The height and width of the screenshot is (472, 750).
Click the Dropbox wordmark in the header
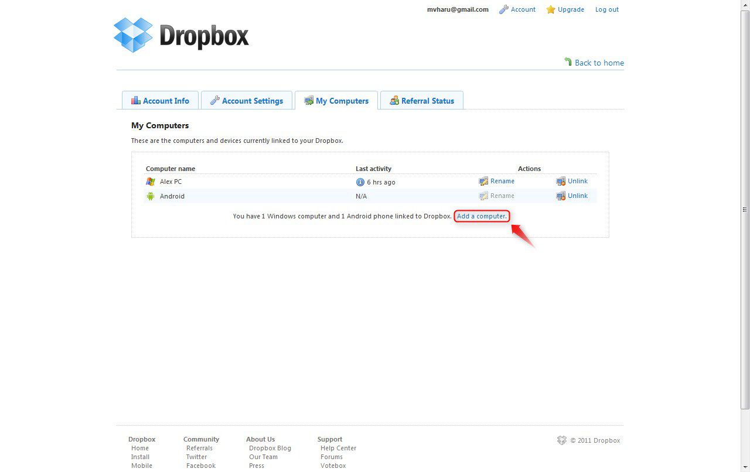204,36
